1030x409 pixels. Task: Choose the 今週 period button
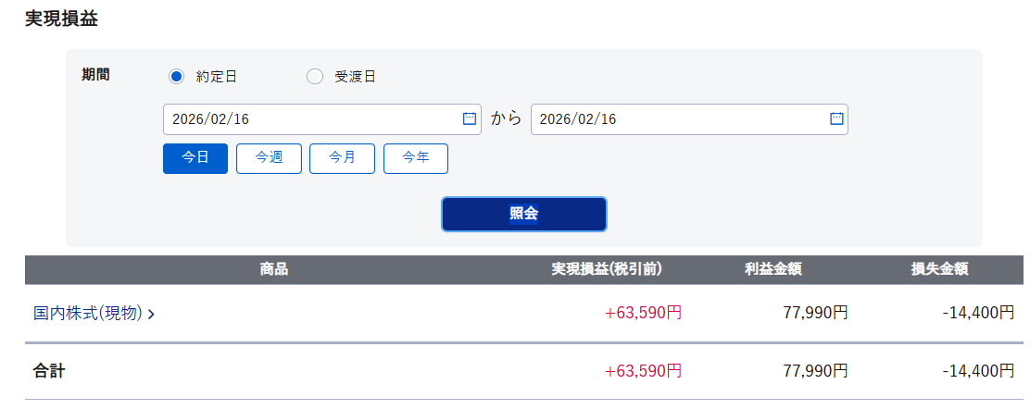pyautogui.click(x=269, y=158)
